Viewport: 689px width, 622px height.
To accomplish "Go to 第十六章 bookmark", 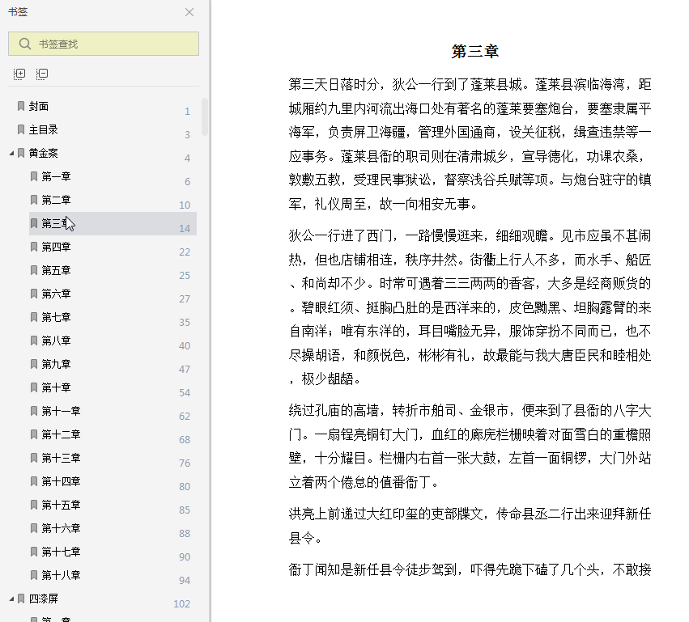I will pyautogui.click(x=61, y=528).
